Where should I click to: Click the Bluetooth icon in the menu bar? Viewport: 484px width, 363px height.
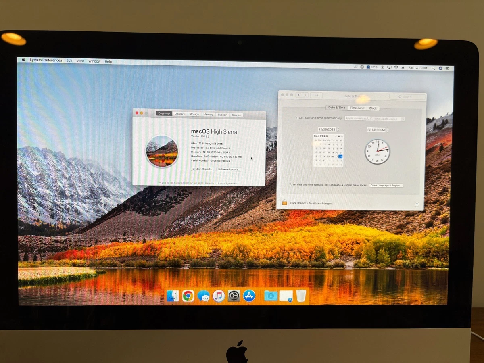[382, 68]
